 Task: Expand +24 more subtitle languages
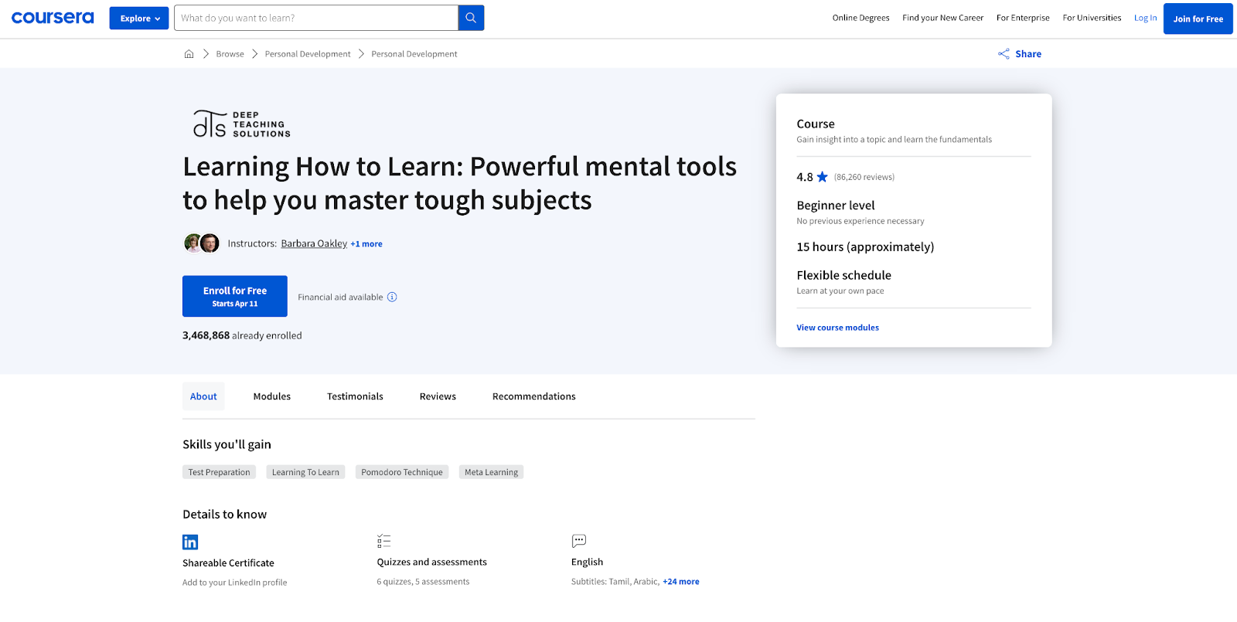(x=681, y=582)
